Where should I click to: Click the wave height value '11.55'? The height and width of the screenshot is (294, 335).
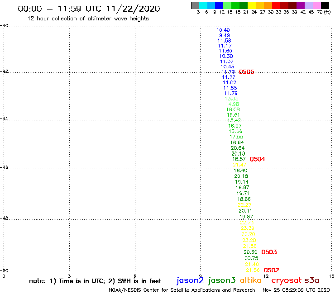pyautogui.click(x=230, y=88)
